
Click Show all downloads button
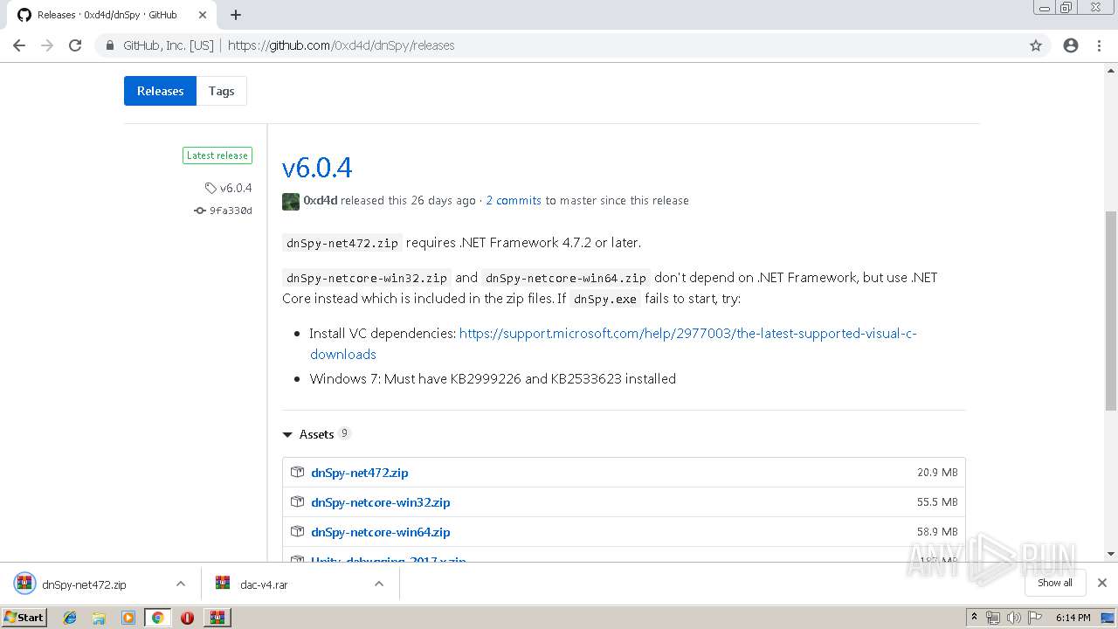click(x=1055, y=583)
